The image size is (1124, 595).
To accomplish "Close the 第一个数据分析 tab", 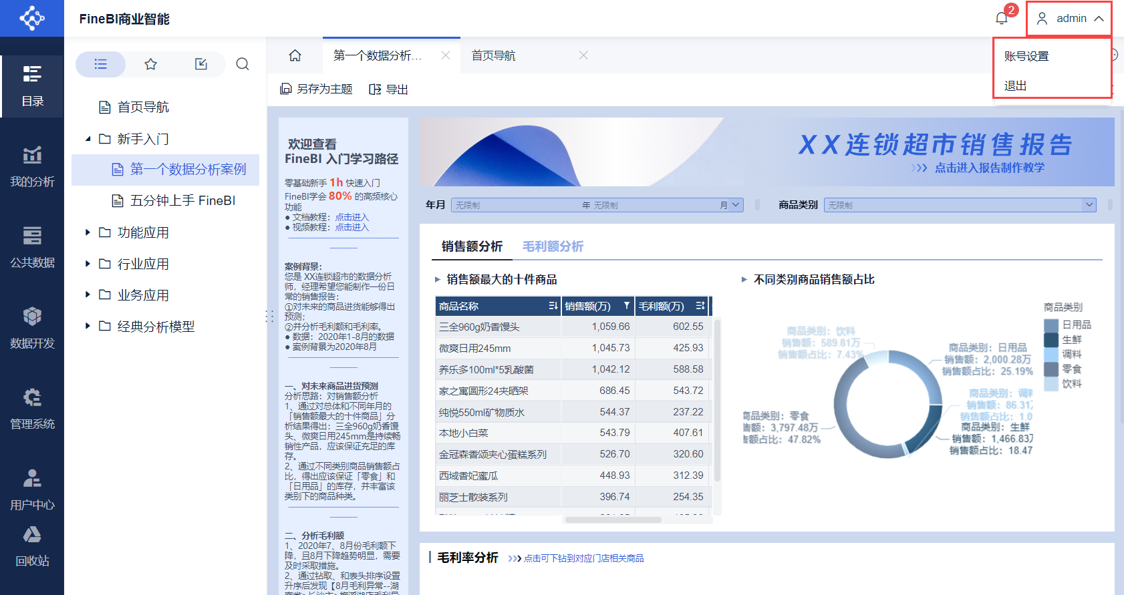I will point(446,55).
